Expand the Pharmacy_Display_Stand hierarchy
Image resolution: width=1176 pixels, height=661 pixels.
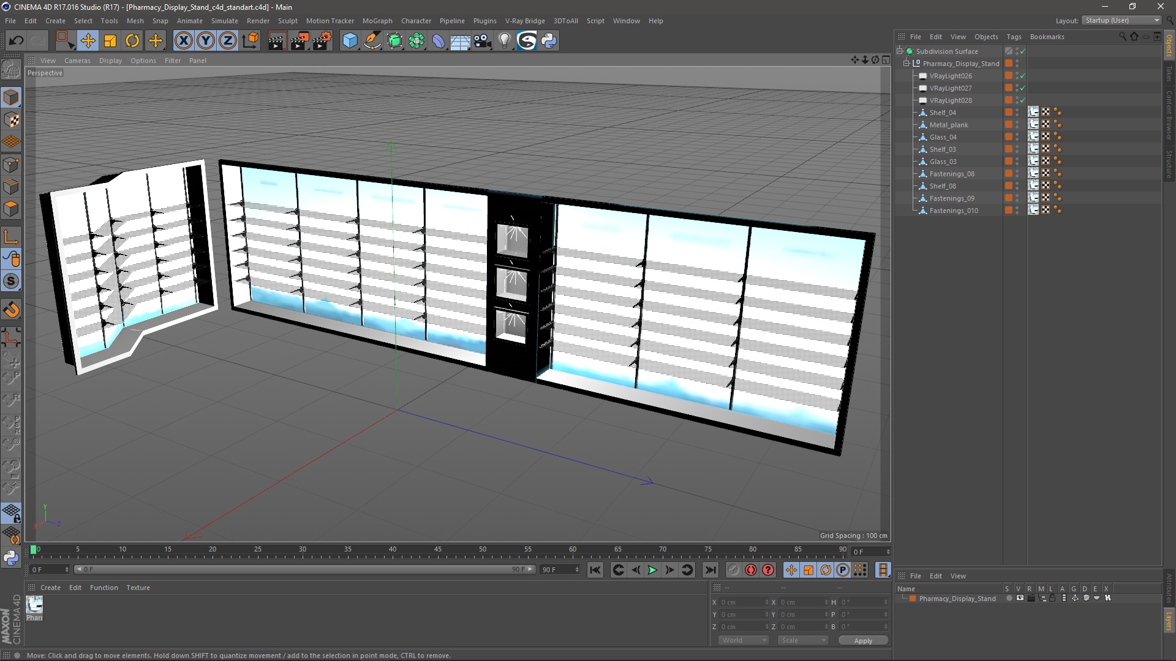point(907,63)
